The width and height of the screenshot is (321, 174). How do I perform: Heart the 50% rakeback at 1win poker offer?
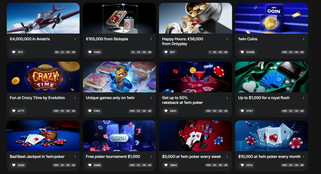pos(166,111)
